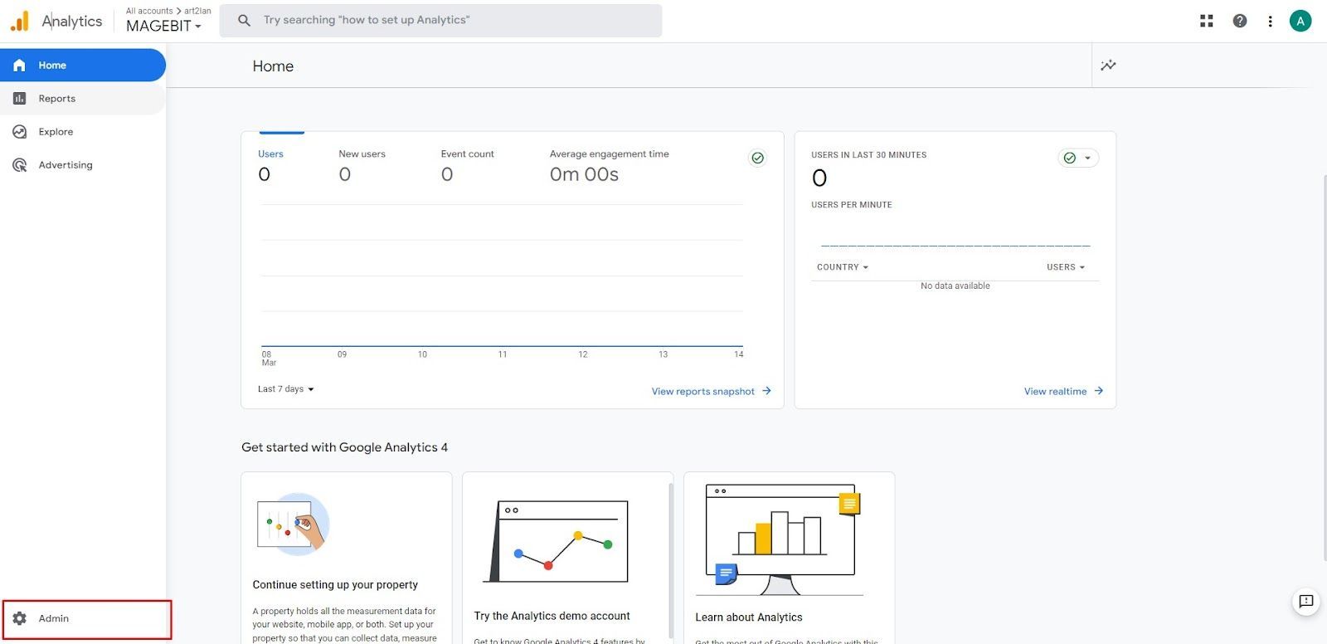
Task: Expand the realtime card checkmark dropdown
Action: (1078, 158)
